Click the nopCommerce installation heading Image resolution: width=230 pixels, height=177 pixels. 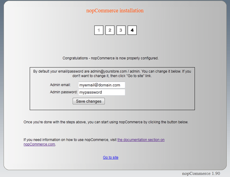115,10
